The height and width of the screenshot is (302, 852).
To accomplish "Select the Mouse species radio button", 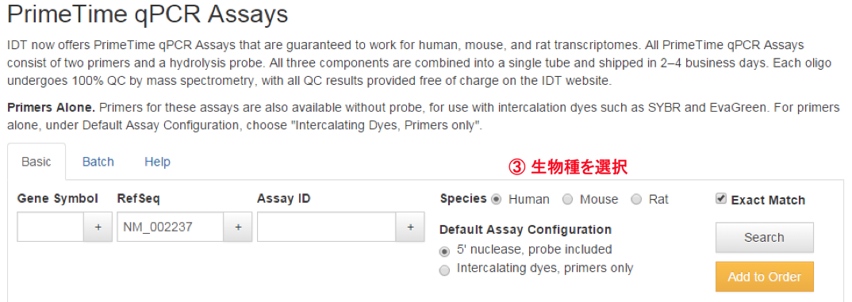I will click(x=567, y=199).
